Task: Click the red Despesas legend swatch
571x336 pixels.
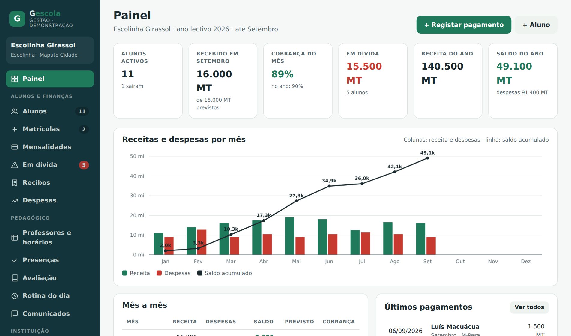Action: [x=159, y=273]
